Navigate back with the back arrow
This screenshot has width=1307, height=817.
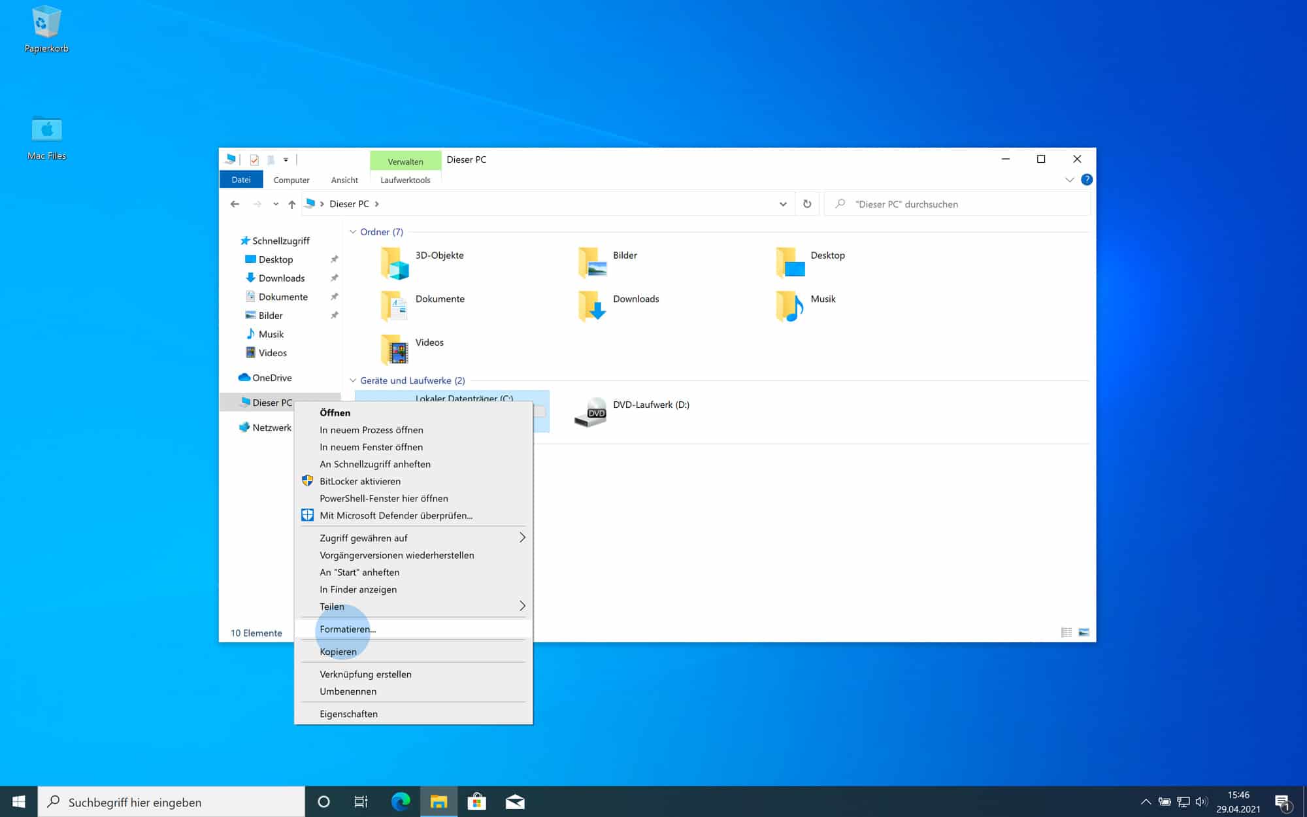pyautogui.click(x=235, y=204)
